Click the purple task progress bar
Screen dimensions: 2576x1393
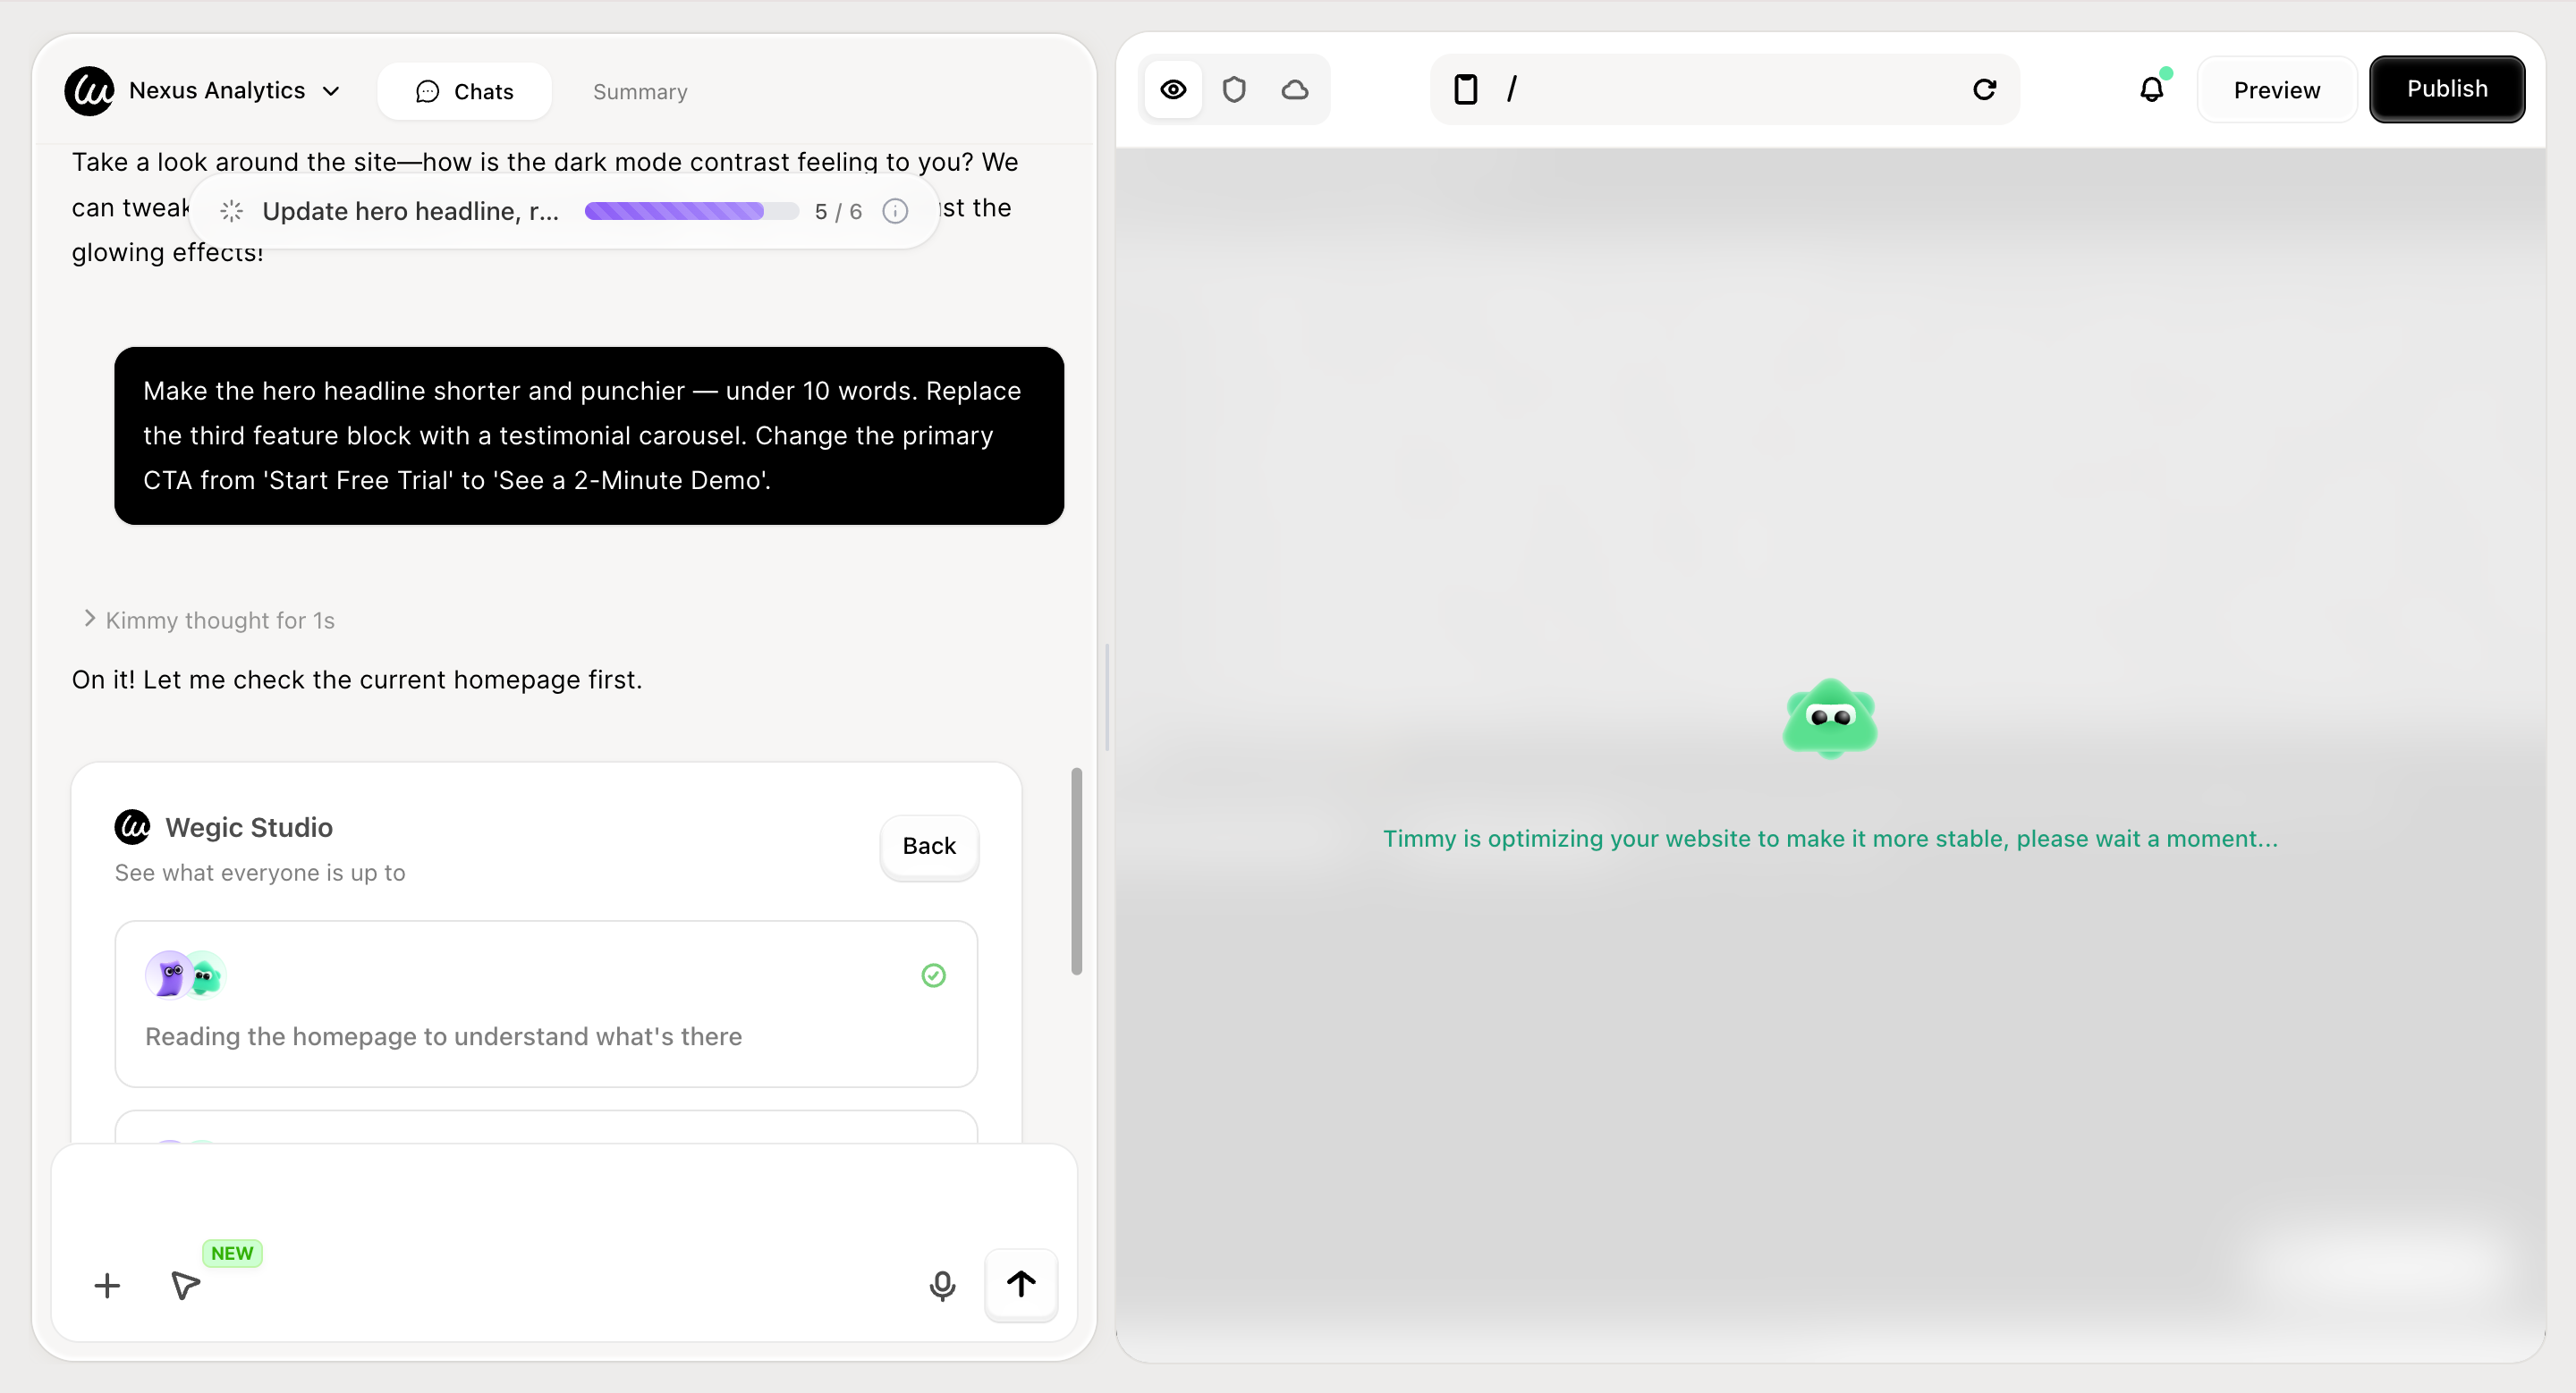click(x=691, y=211)
